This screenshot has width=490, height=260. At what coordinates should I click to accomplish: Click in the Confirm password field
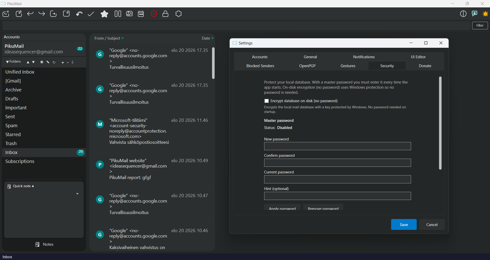(337, 163)
